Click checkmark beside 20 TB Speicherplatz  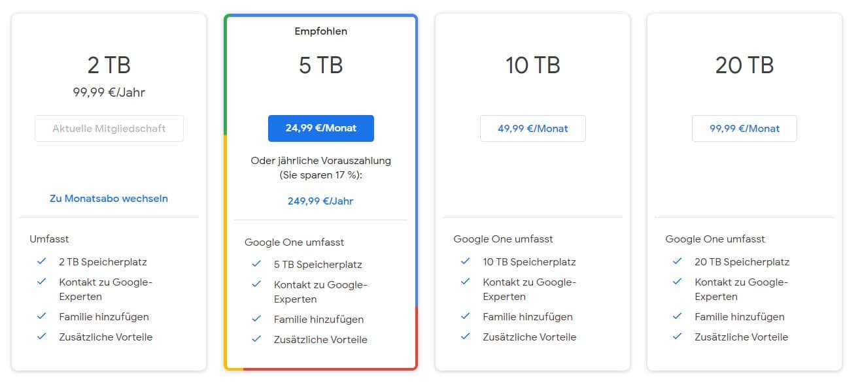click(678, 261)
